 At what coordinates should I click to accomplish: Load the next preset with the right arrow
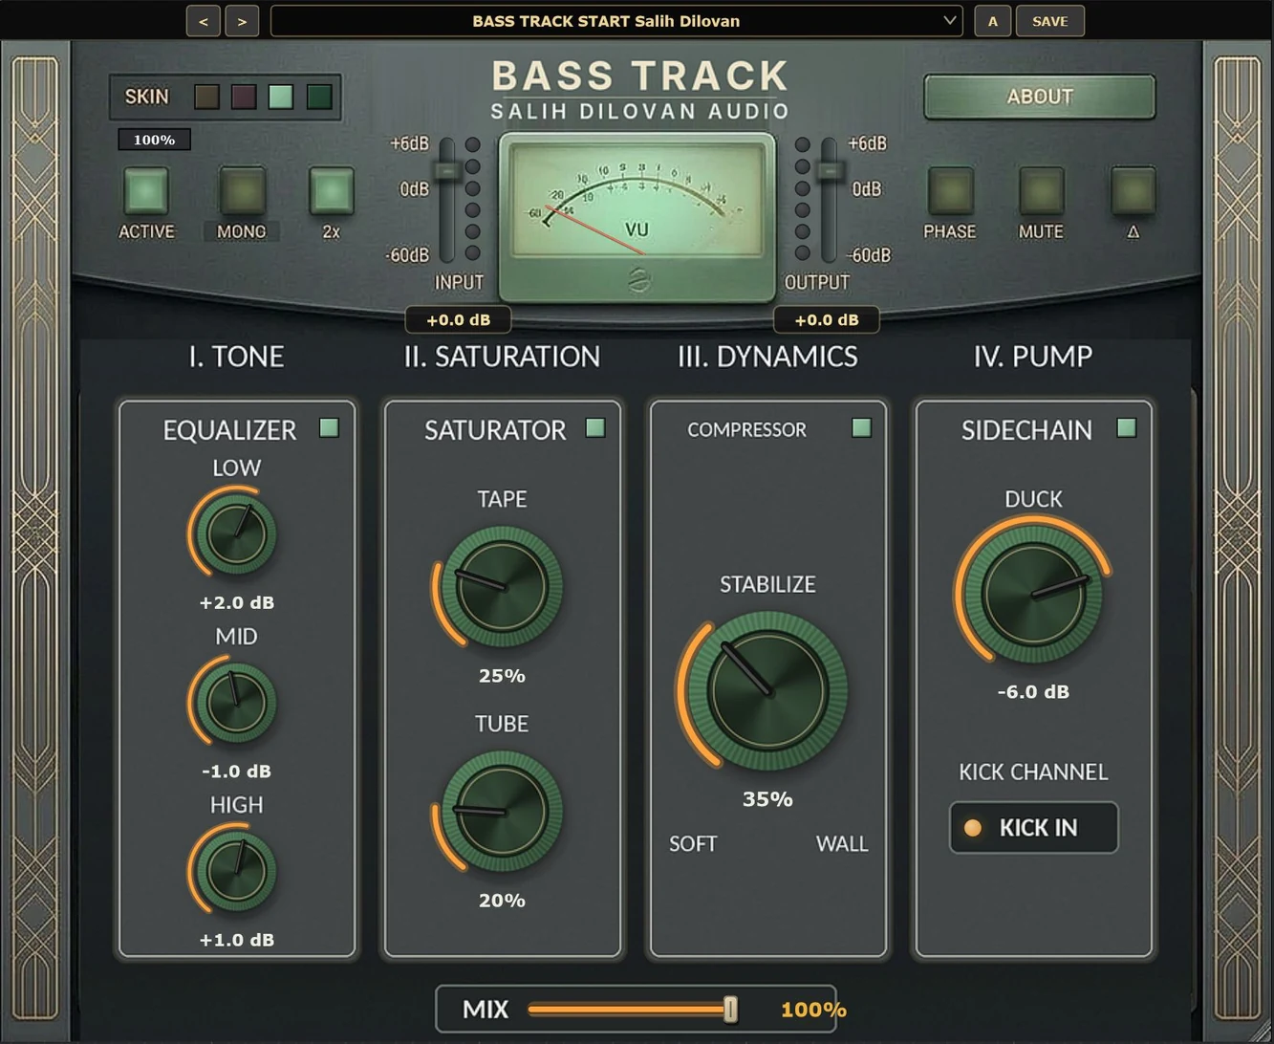(x=243, y=21)
